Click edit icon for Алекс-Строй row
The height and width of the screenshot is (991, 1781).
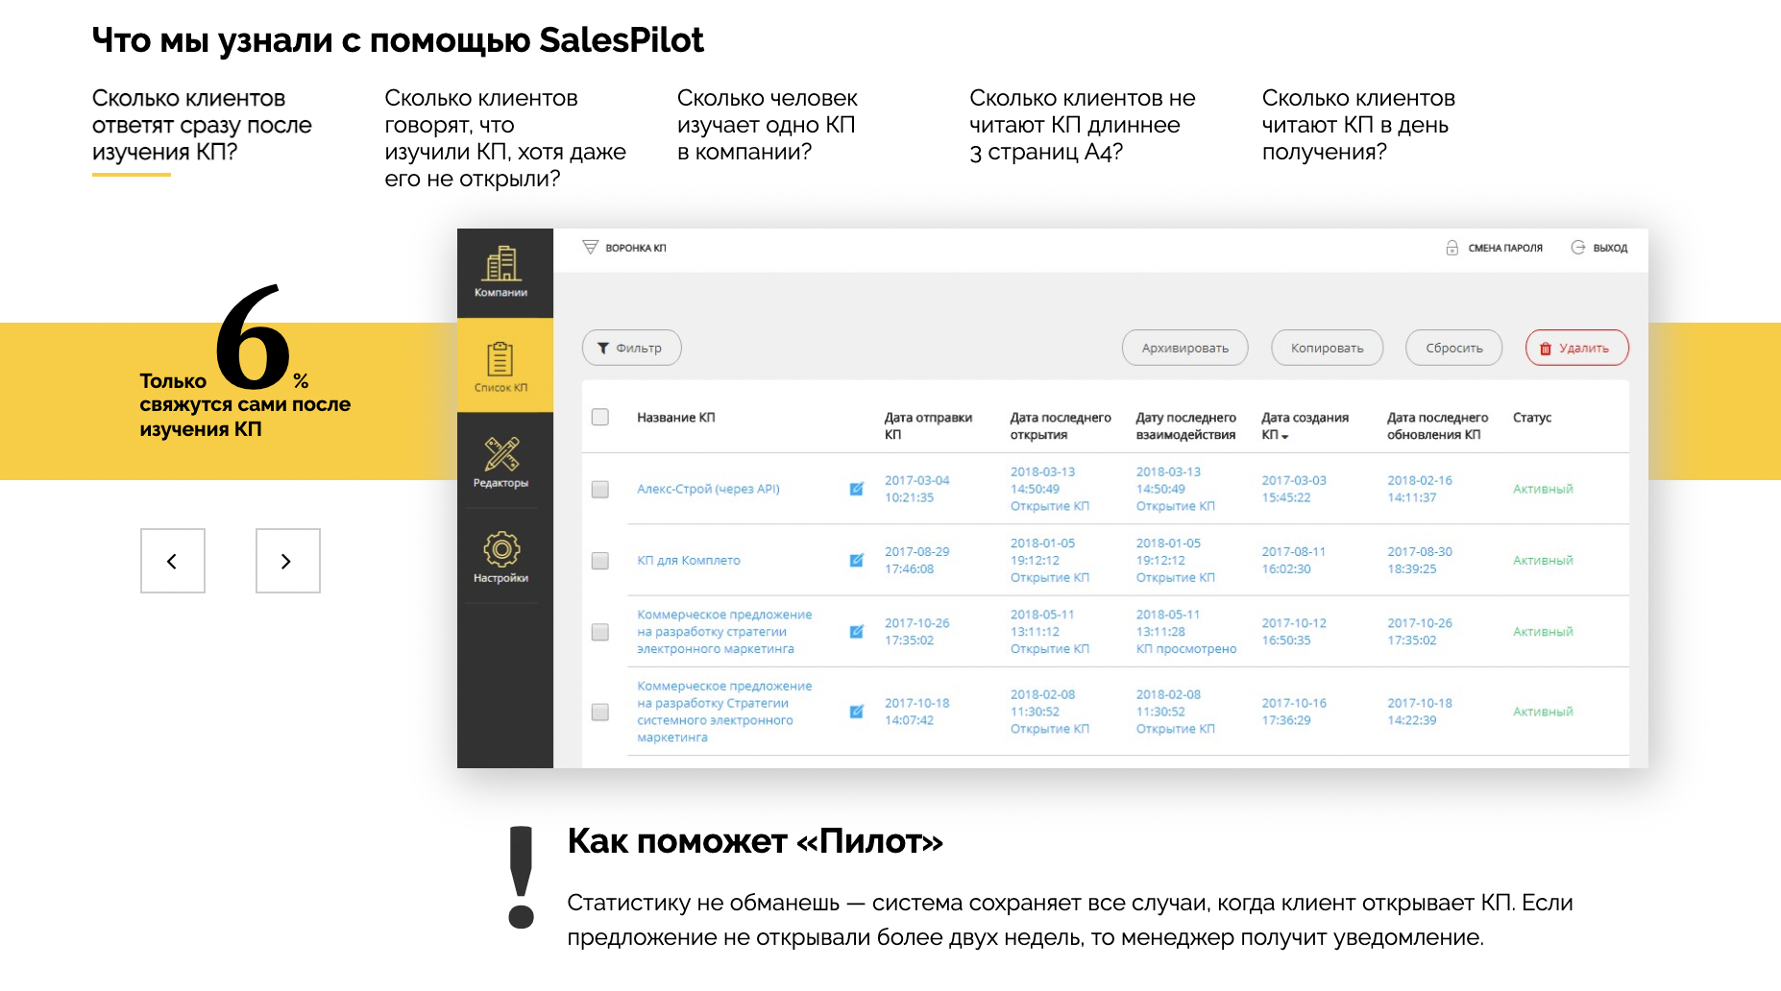856,489
